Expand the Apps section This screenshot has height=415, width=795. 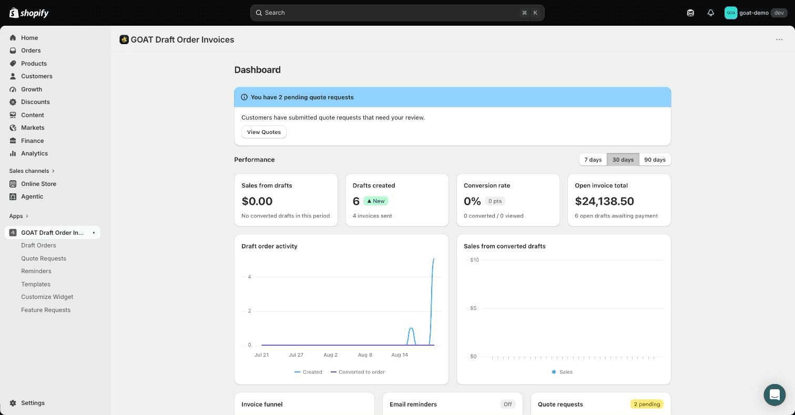pyautogui.click(x=19, y=216)
